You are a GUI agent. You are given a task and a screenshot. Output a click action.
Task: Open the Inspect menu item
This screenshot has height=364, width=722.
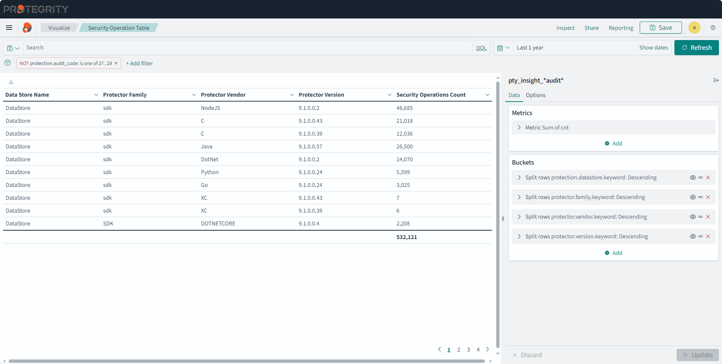[x=565, y=28]
